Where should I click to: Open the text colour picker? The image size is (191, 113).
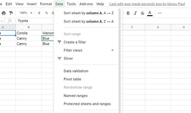click(x=150, y=13)
